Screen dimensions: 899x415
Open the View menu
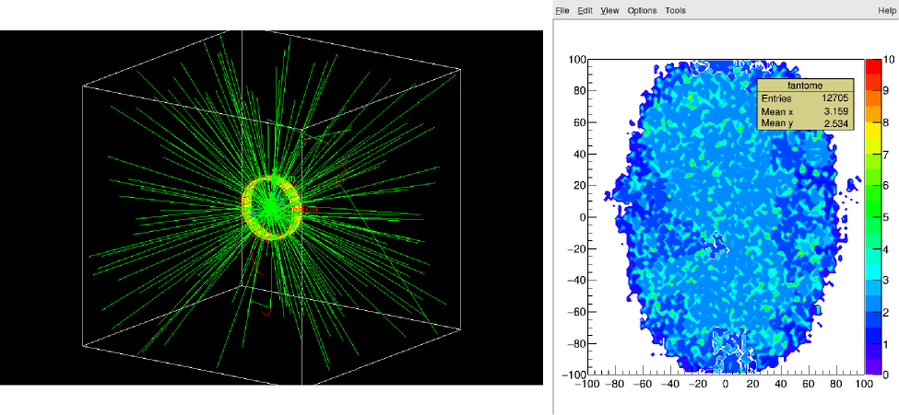pyautogui.click(x=610, y=10)
